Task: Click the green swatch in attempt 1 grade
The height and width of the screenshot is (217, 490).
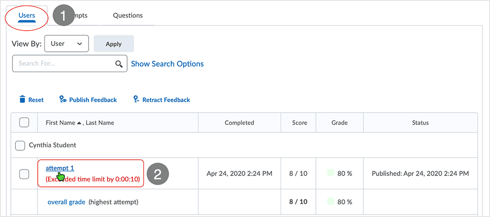Action: click(x=331, y=173)
